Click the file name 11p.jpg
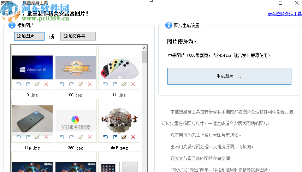Screen dimensions: 302x172 click(x=32, y=148)
